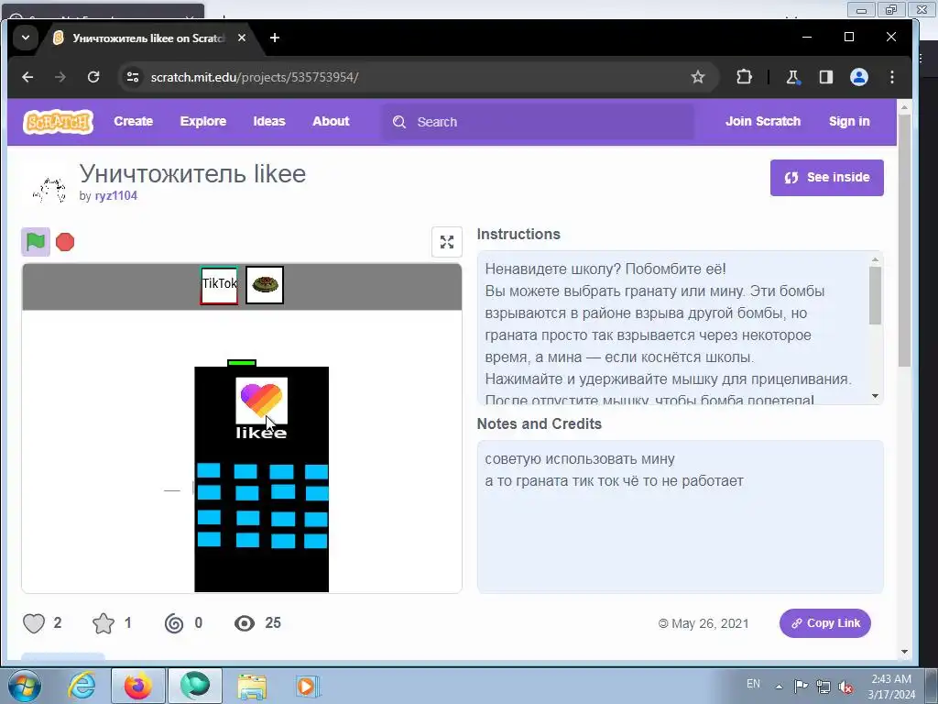Click the likee heart logo on stage
This screenshot has height=704, width=938.
tap(261, 400)
